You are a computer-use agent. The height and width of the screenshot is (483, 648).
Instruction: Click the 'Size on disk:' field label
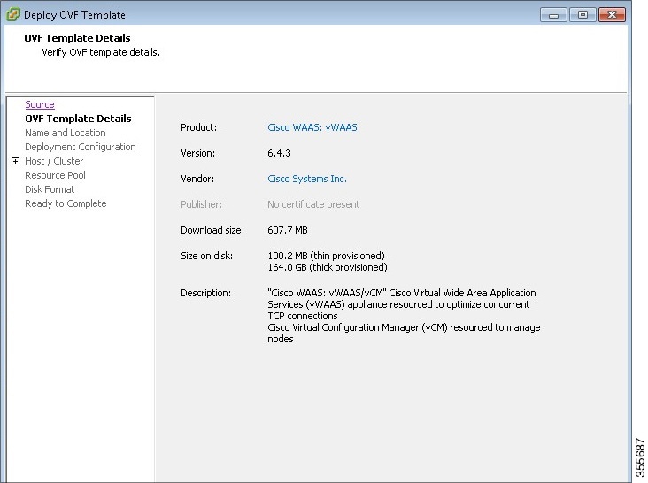click(206, 256)
